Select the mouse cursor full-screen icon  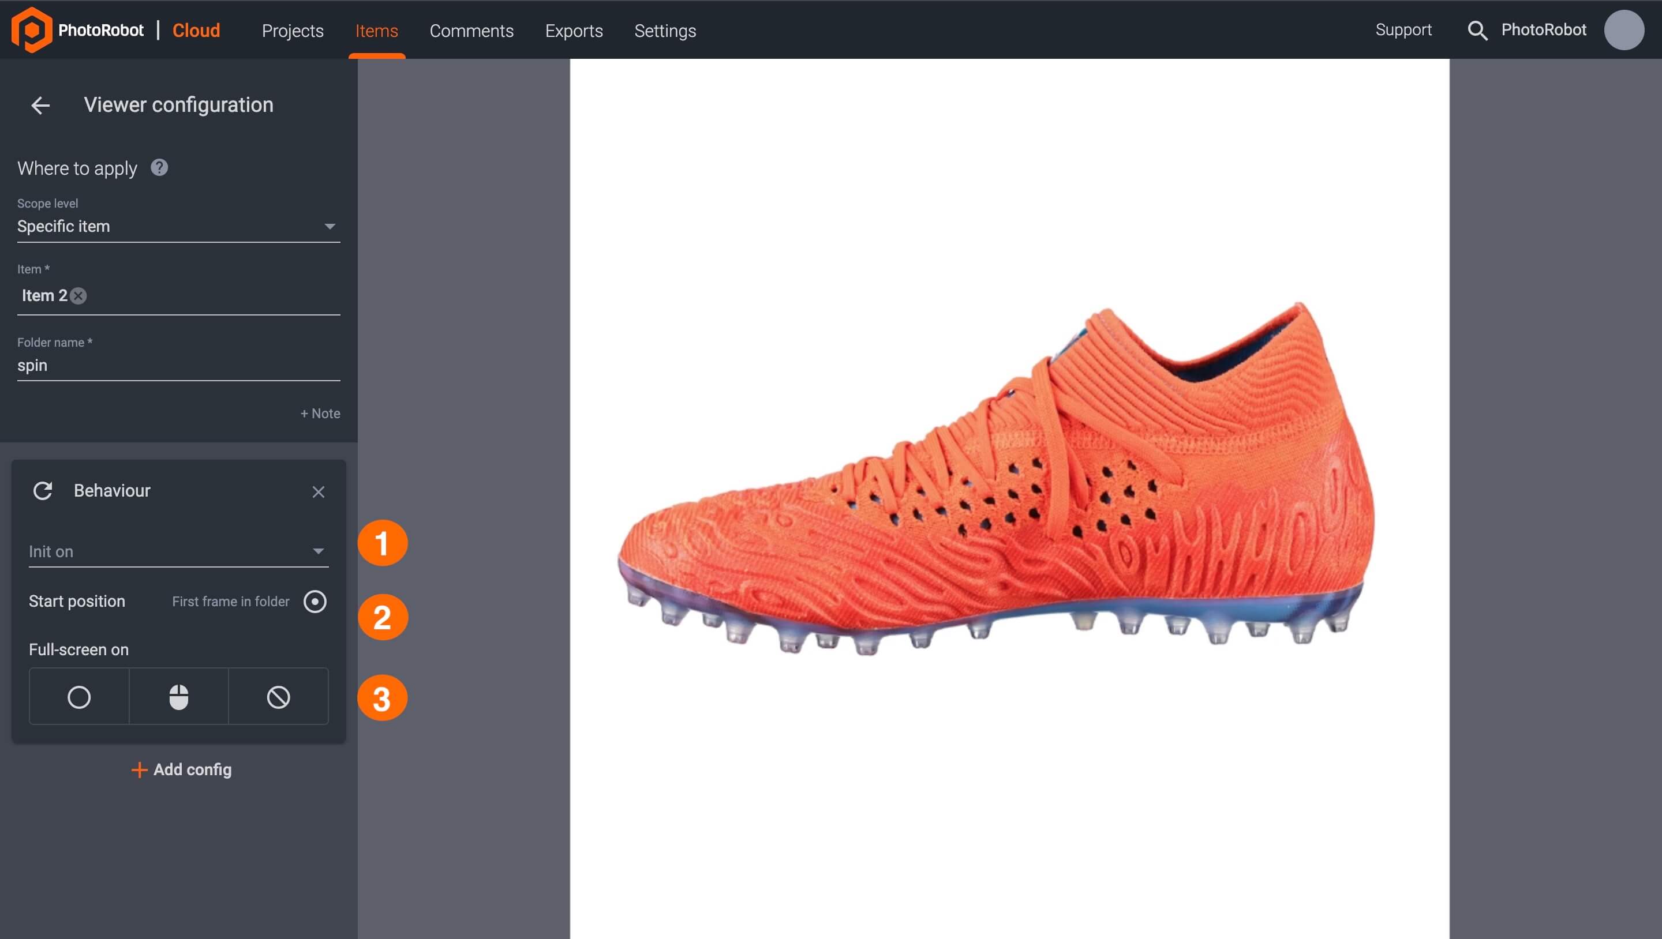(179, 696)
